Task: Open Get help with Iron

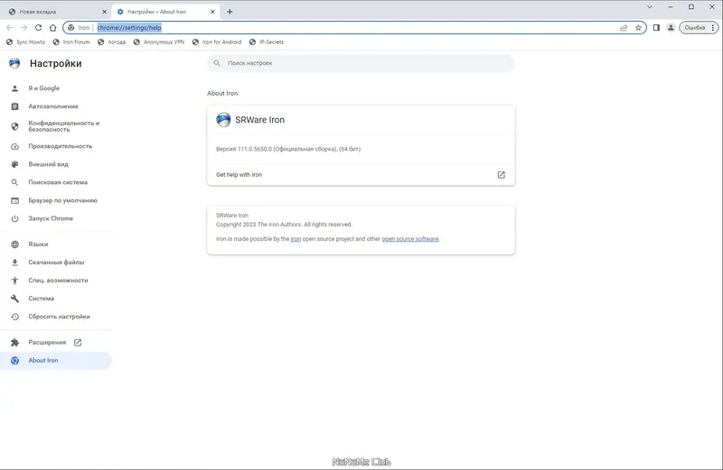Action: (x=361, y=175)
